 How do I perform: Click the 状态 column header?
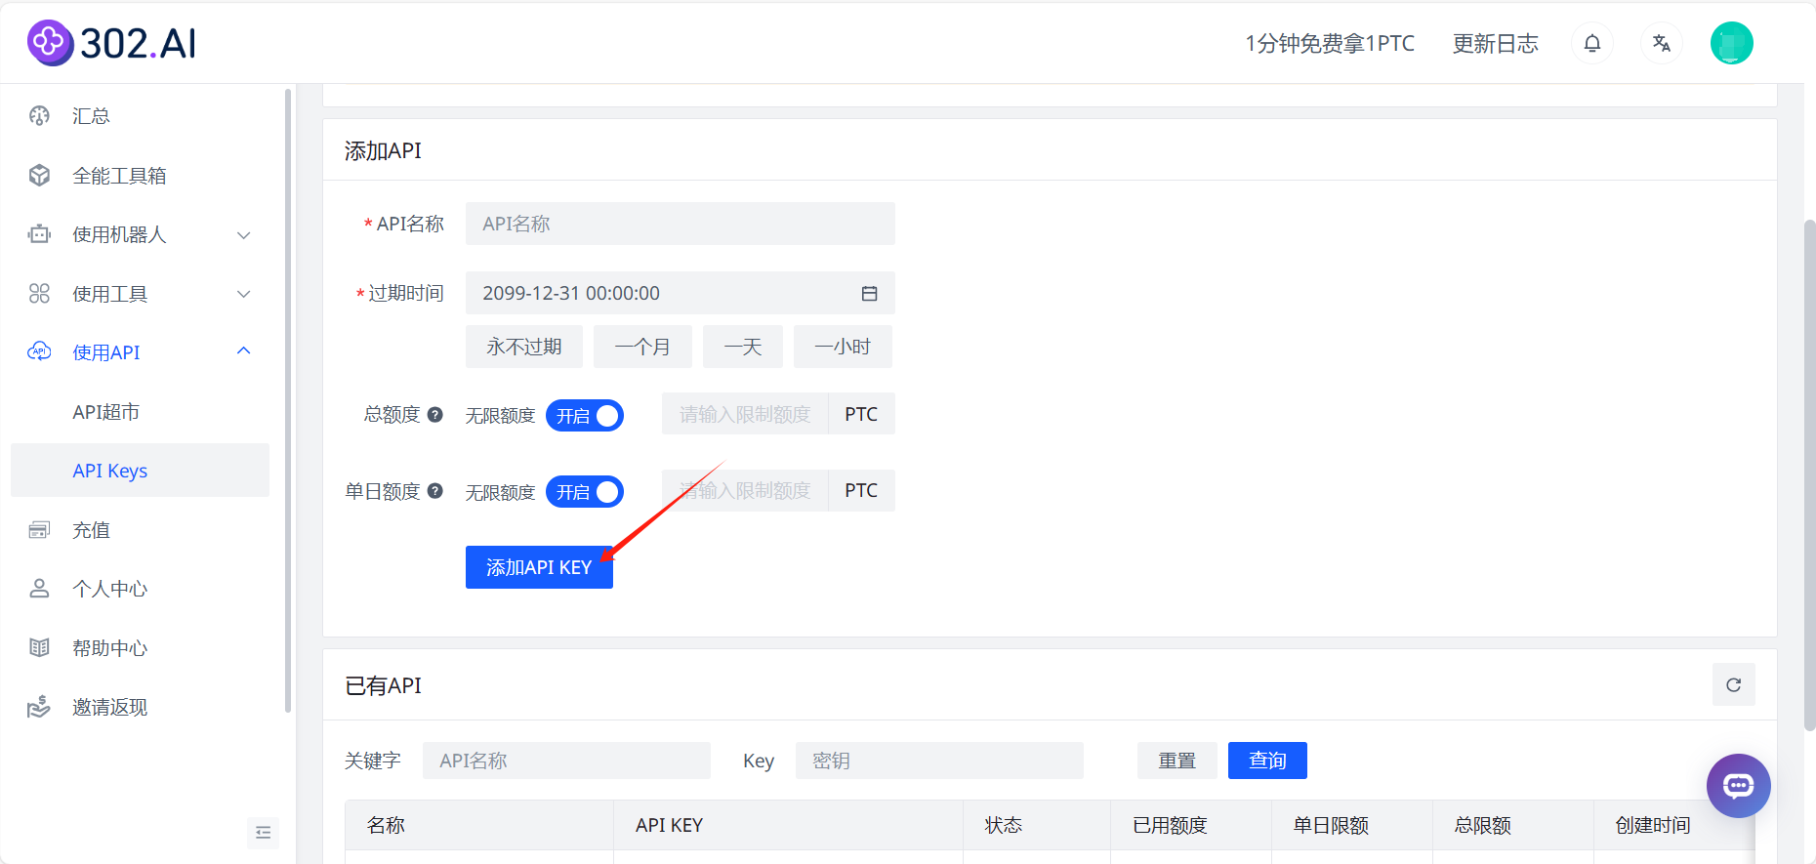1037,825
